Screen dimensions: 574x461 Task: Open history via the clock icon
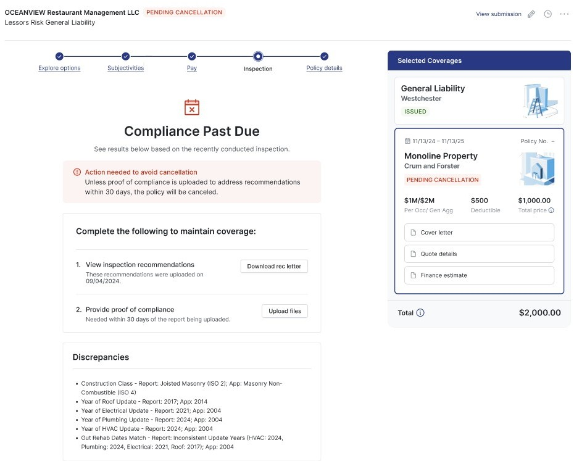[x=547, y=14]
